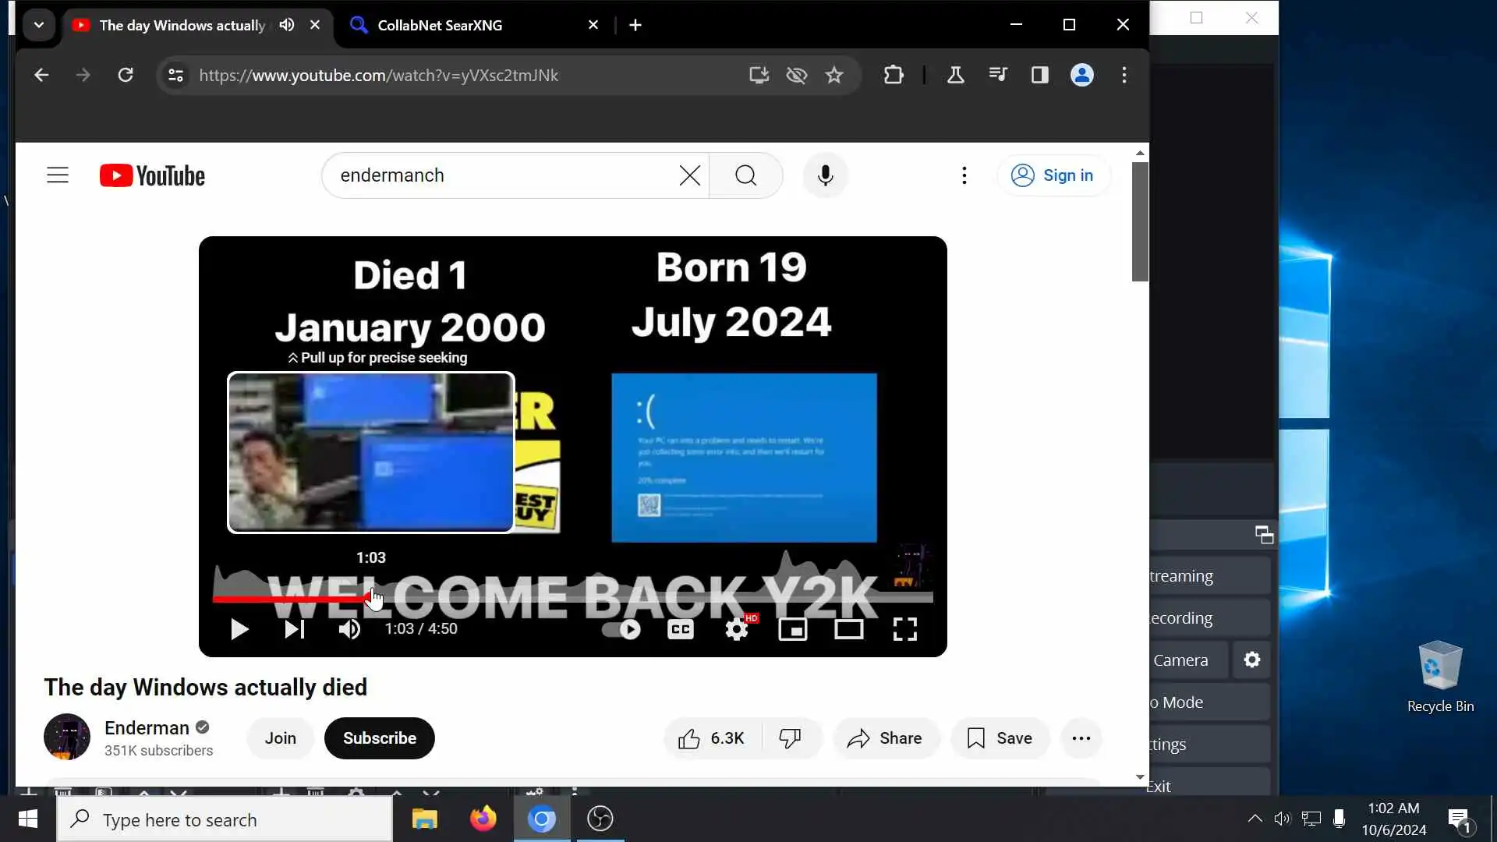Toggle the autoplay switch

coord(621,629)
